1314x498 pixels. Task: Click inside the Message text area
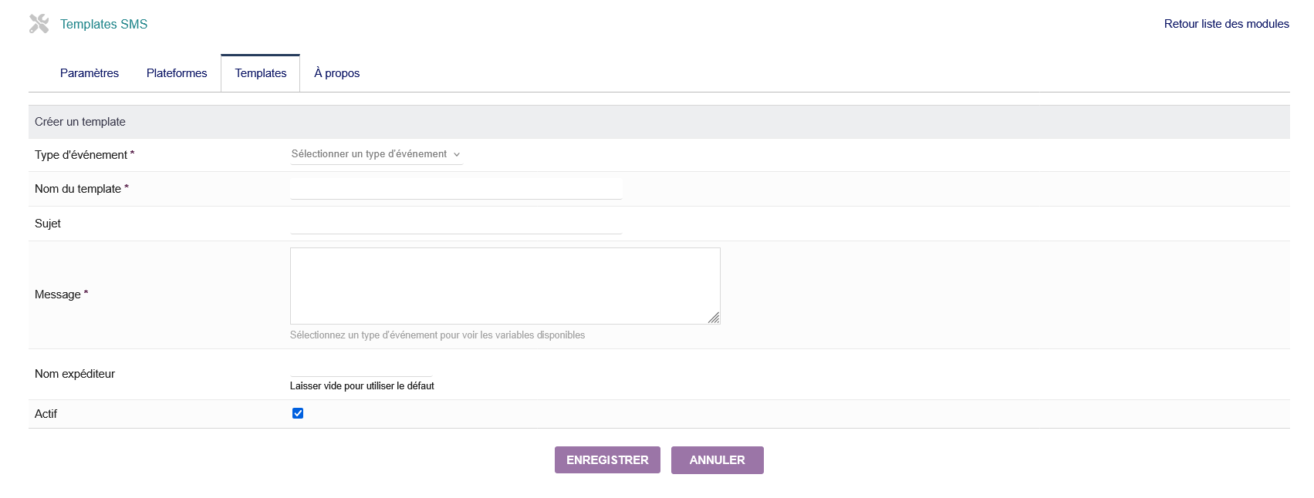[x=505, y=285]
